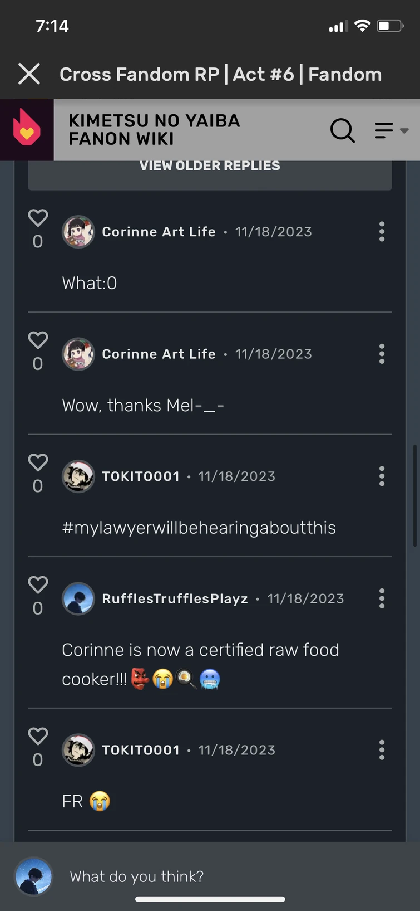Tap the Fandom flame heart logo
The width and height of the screenshot is (420, 911).
coord(27,129)
